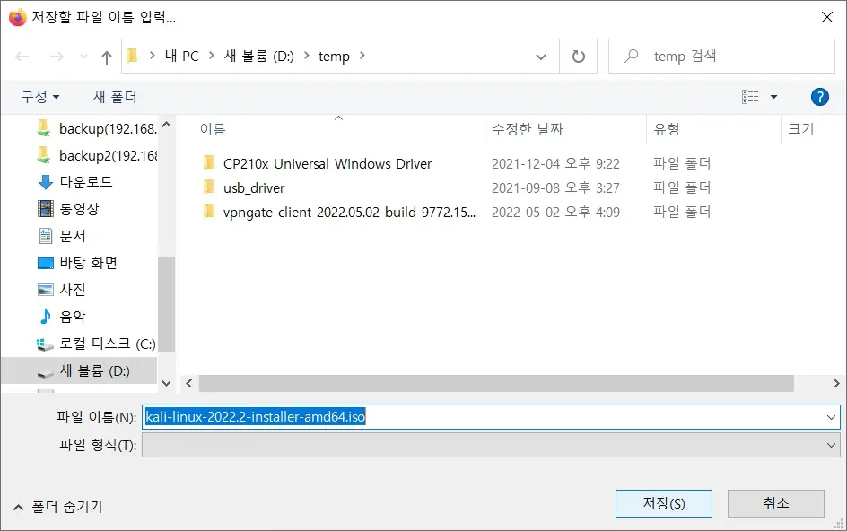Click folder icon of CP210x_Universal_Windows_Driver

click(208, 163)
